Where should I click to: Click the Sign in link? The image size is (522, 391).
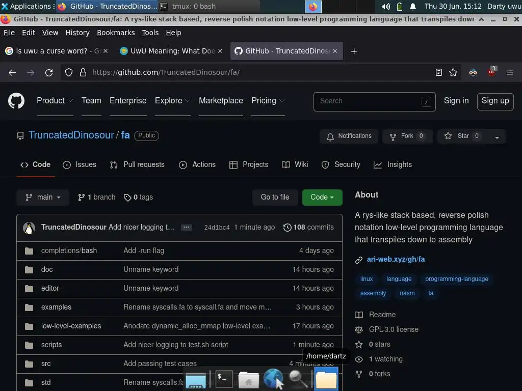coord(456,101)
